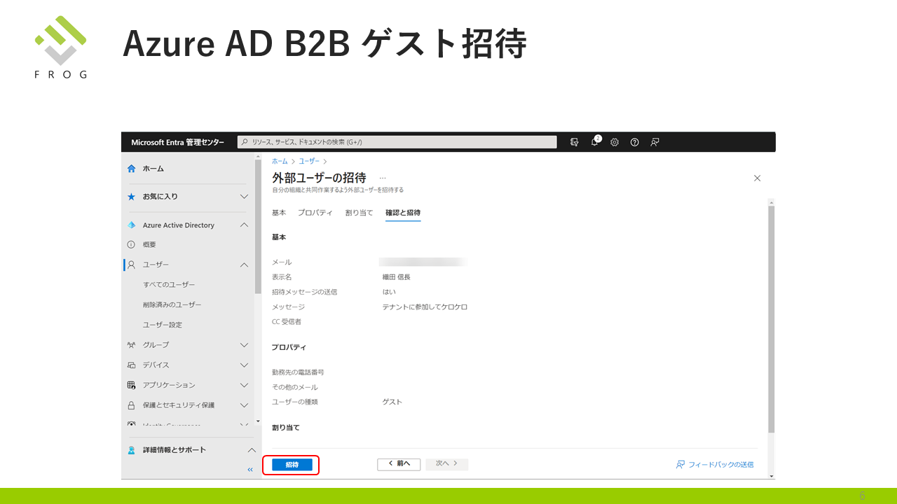The height and width of the screenshot is (504, 897).
Task: Switch to the 基本 tab
Action: 279,213
